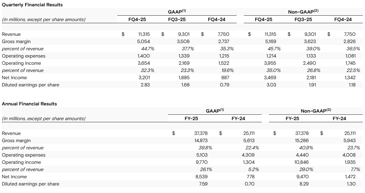Select the GAAP header in quarterly table
Image resolution: width=365 pixels, height=193 pixels.
(x=177, y=12)
